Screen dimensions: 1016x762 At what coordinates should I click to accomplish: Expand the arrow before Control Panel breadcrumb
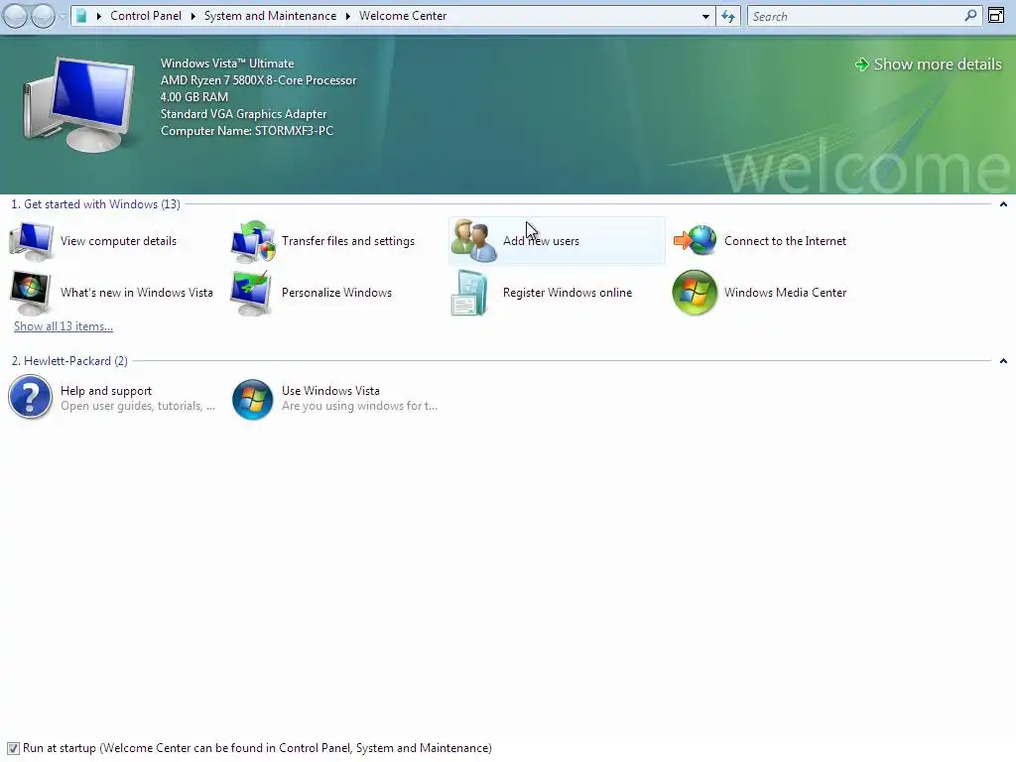[x=98, y=16]
